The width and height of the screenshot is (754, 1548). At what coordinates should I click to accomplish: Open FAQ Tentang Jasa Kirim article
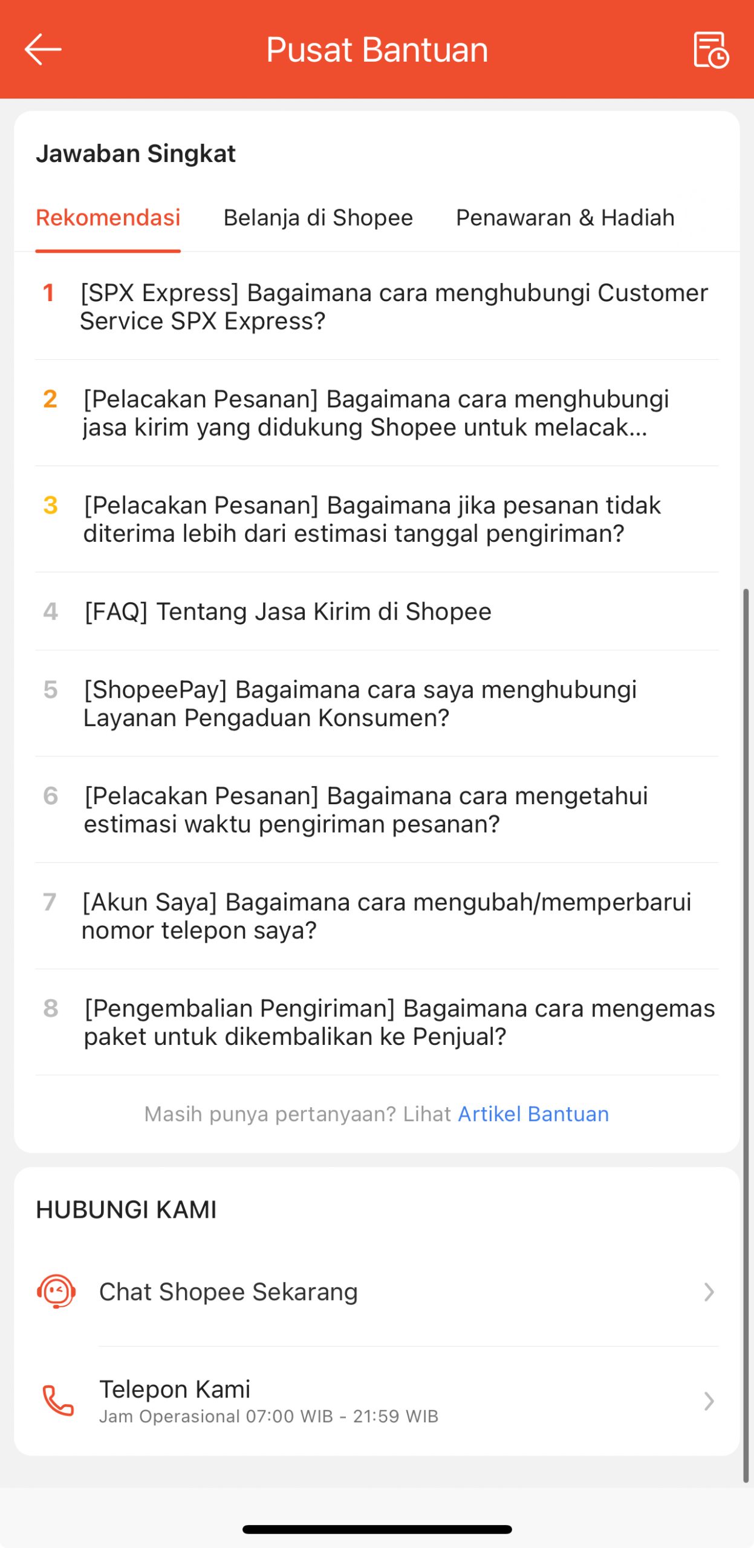[288, 611]
